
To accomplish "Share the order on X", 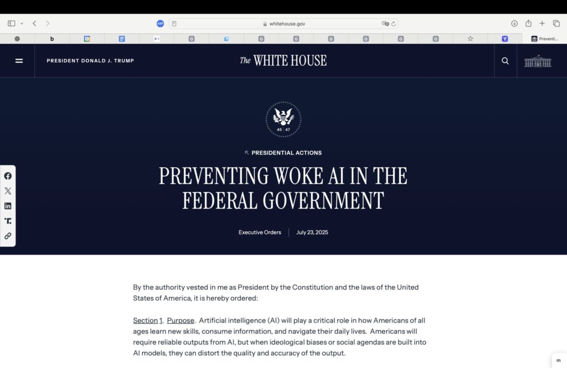I will coord(8,191).
